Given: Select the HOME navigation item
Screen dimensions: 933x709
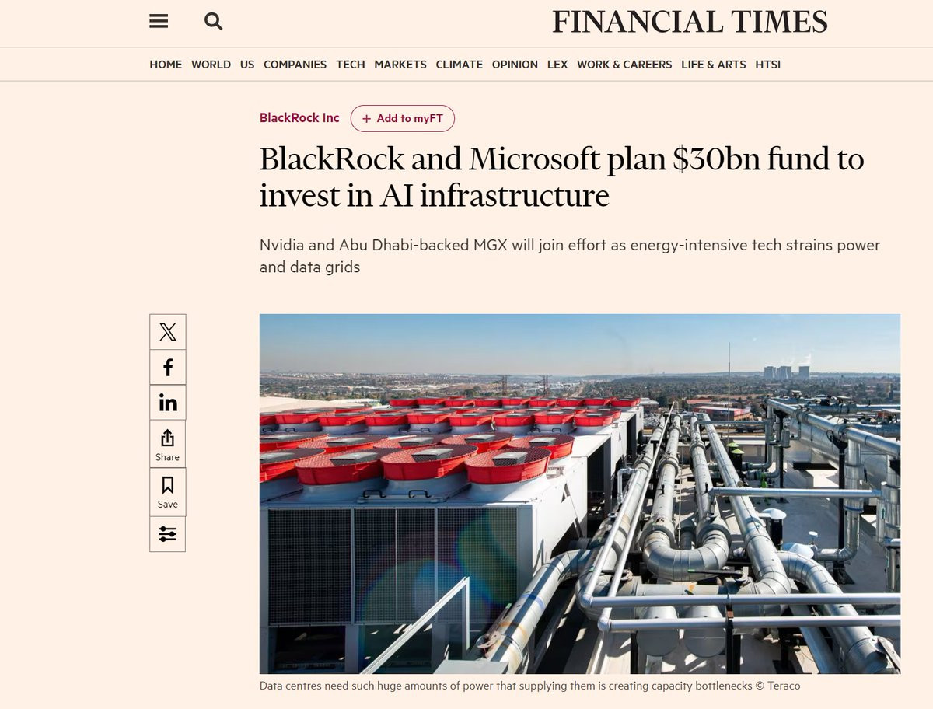Looking at the screenshot, I should click(x=166, y=65).
